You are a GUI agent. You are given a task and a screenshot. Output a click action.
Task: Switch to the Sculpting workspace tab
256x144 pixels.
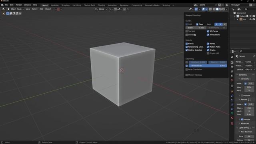pyautogui.click(x=66, y=5)
